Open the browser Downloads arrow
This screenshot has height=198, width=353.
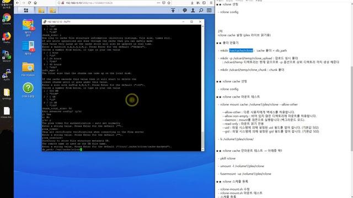pos(192,3)
